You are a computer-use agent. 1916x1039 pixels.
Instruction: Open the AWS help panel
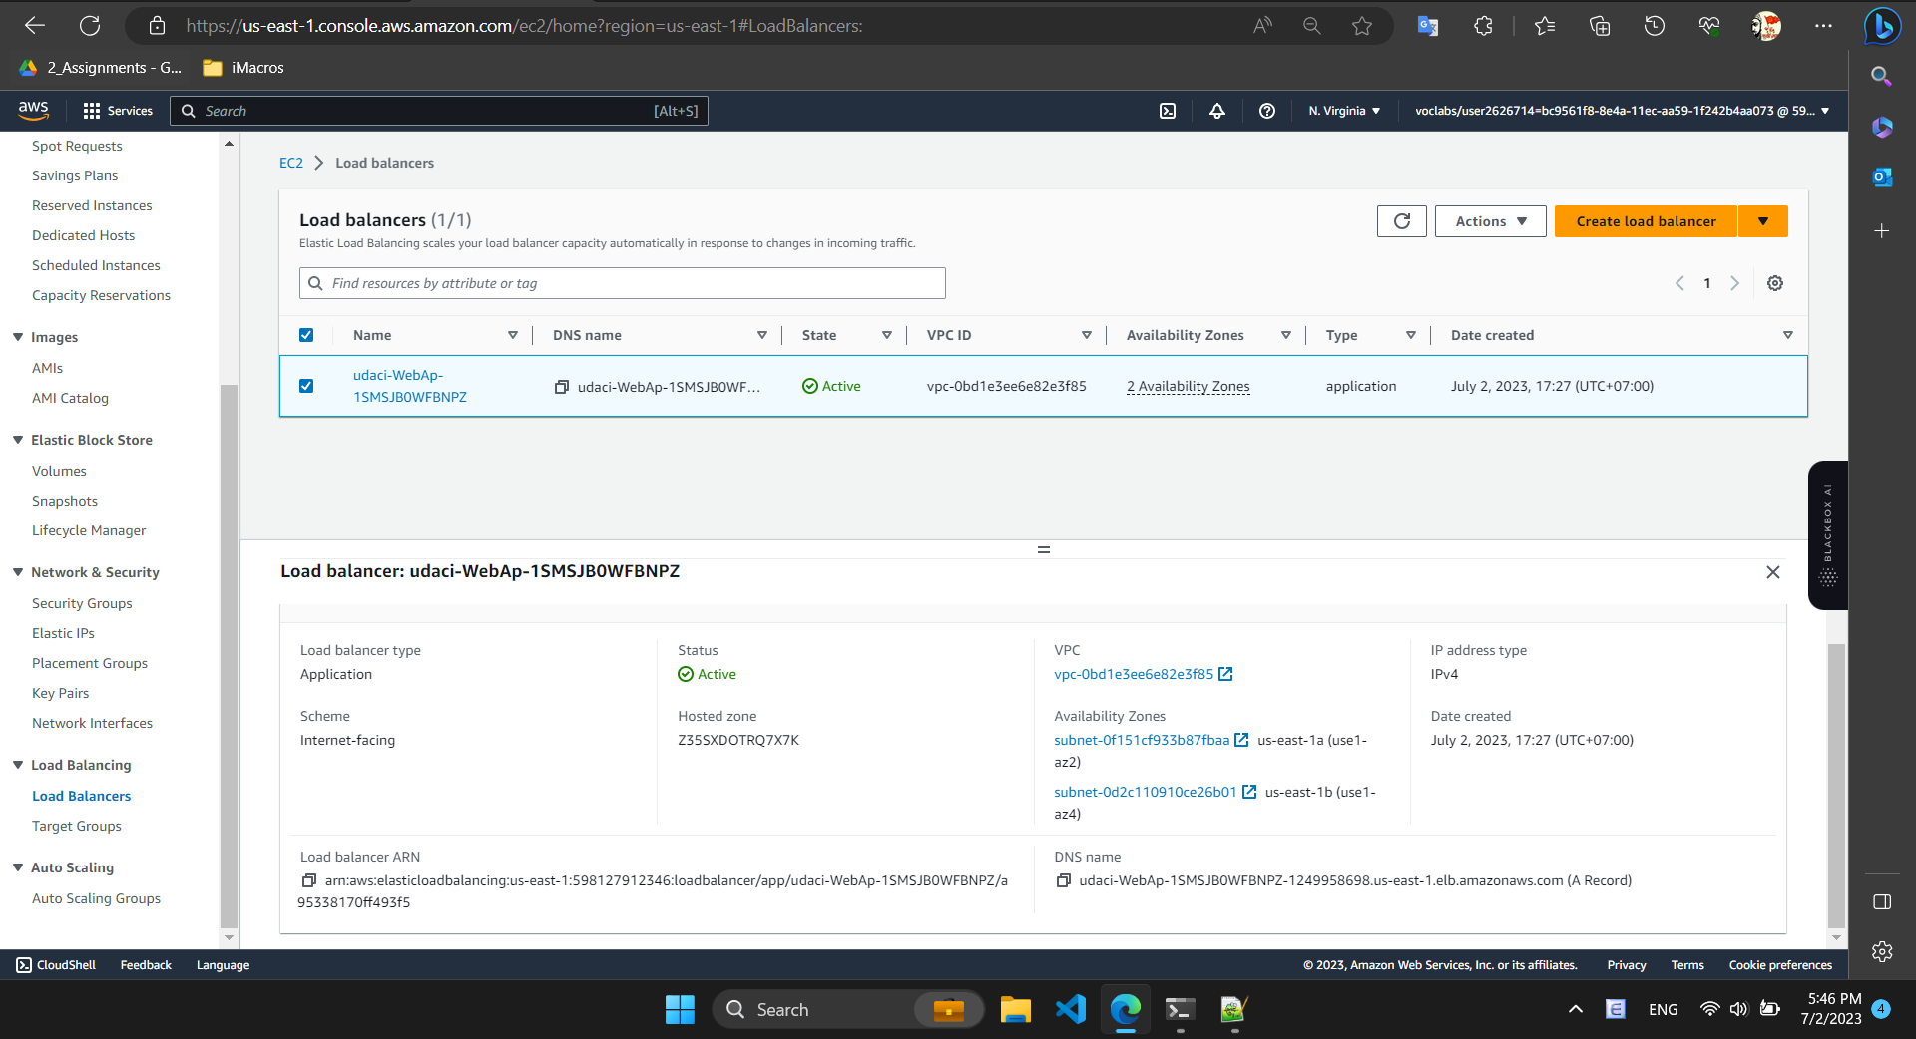[1267, 111]
